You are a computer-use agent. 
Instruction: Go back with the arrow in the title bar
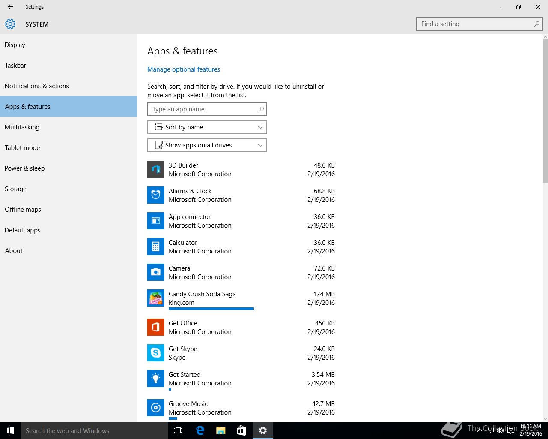point(10,7)
